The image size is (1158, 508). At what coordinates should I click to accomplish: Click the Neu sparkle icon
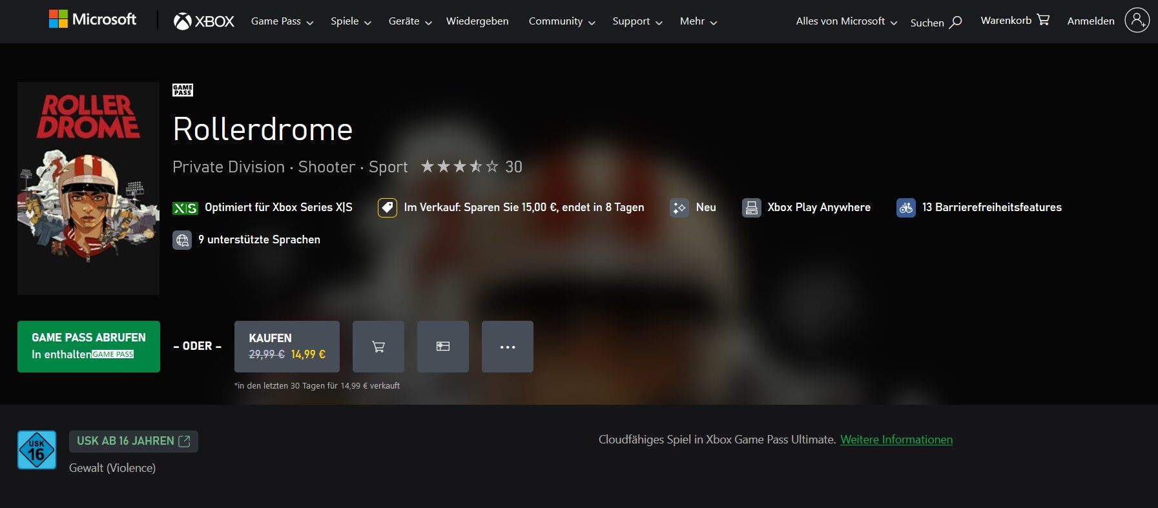pyautogui.click(x=679, y=208)
